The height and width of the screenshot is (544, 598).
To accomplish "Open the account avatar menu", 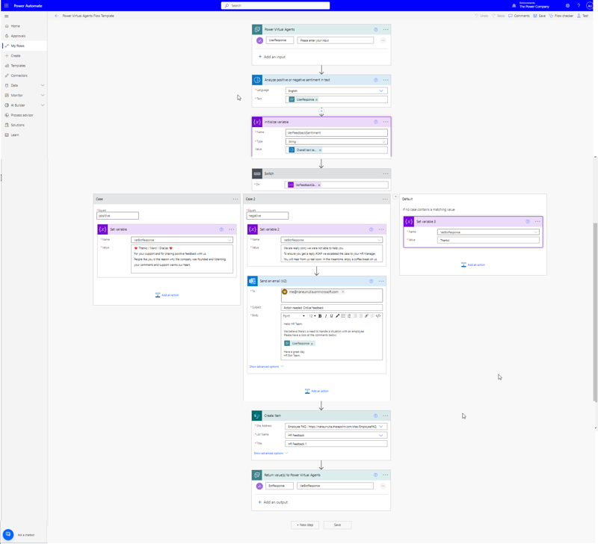I will click(590, 6).
